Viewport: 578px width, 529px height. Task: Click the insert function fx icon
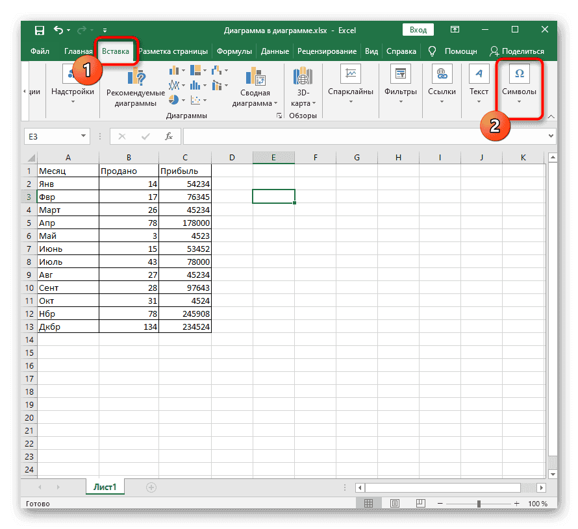[169, 136]
